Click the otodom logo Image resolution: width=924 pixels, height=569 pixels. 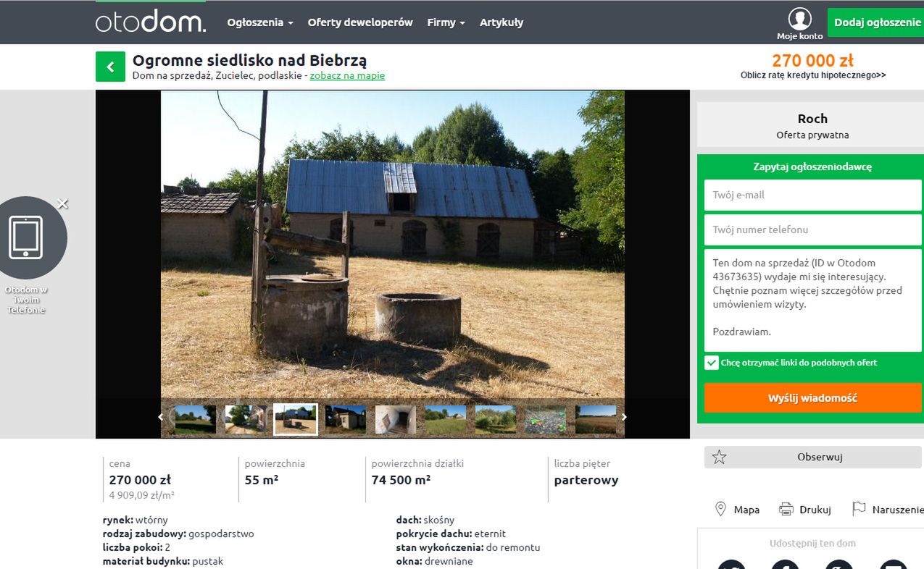(151, 22)
